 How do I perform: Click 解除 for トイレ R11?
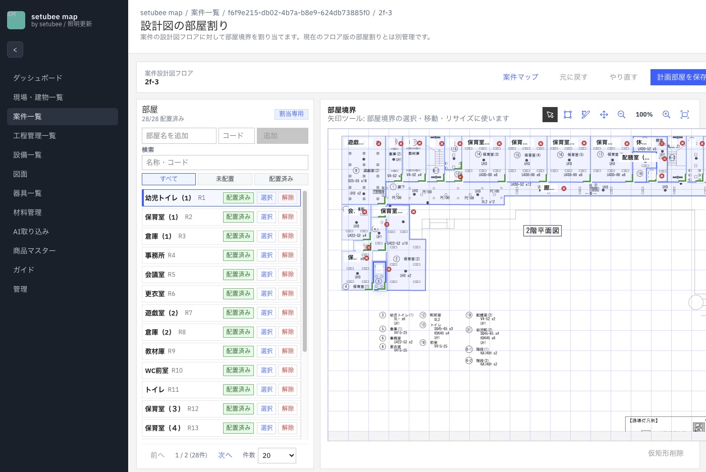tap(288, 390)
